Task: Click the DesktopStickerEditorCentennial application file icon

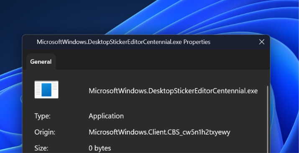Action: (46, 90)
